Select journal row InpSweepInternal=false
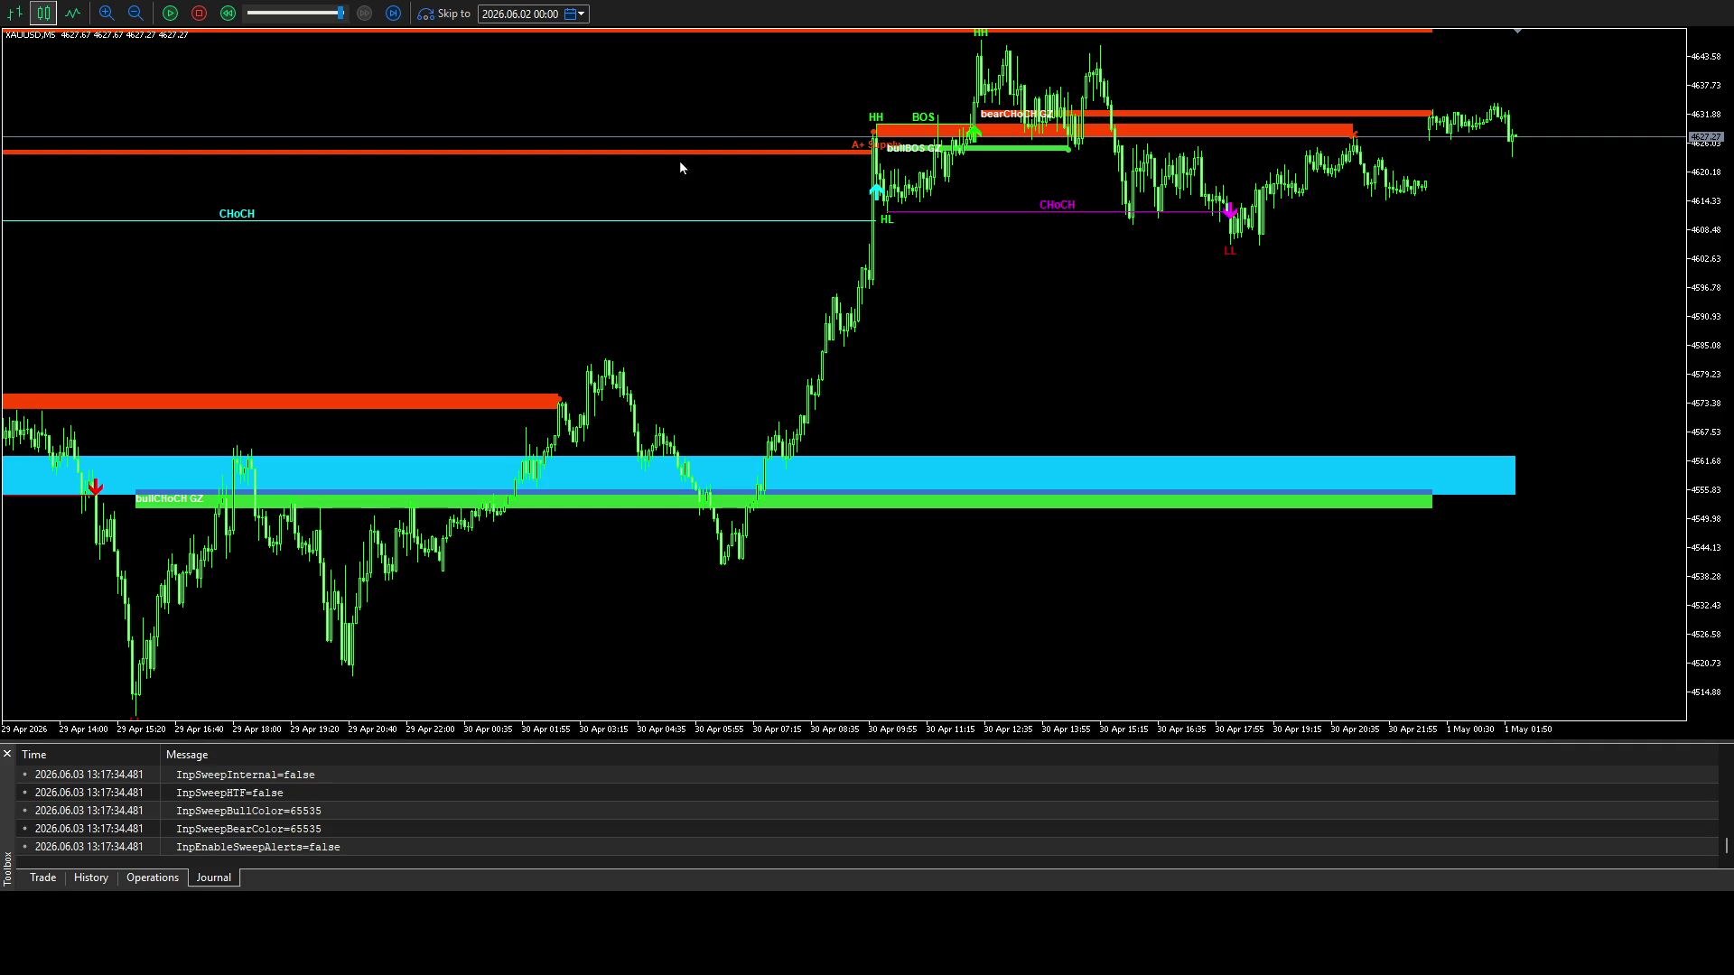This screenshot has height=975, width=1734. (867, 775)
